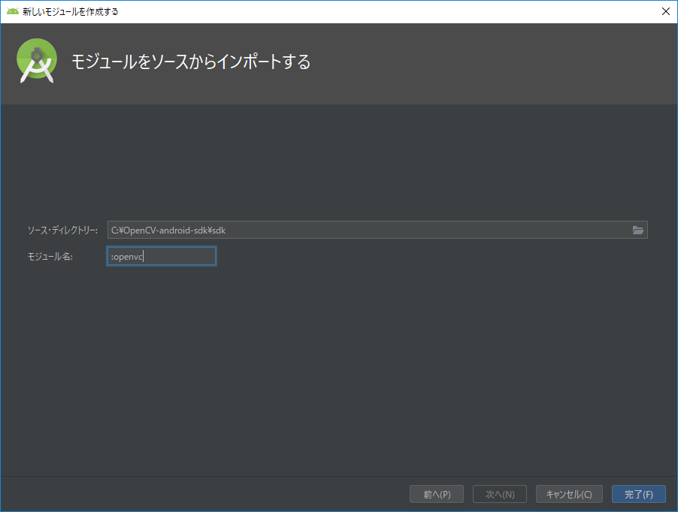This screenshot has height=512, width=678.
Task: Click the モジュールをソースからインポートする heading
Action: pos(191,62)
